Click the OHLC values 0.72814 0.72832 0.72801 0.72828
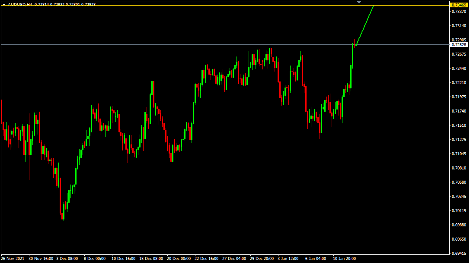 pos(65,4)
